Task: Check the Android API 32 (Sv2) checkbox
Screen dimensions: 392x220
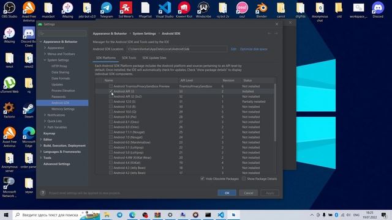Action: tap(111, 97)
